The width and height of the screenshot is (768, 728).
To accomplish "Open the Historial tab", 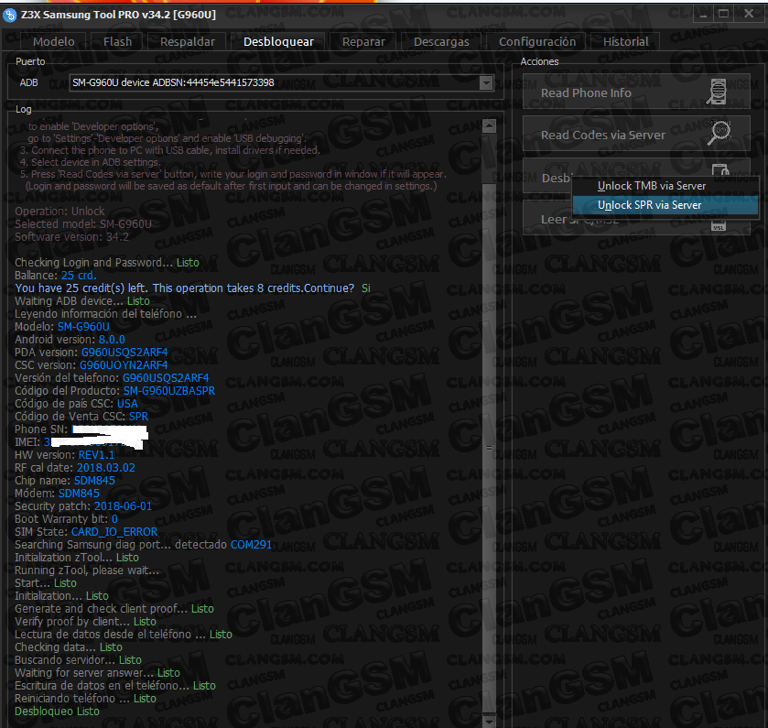I will tap(625, 41).
